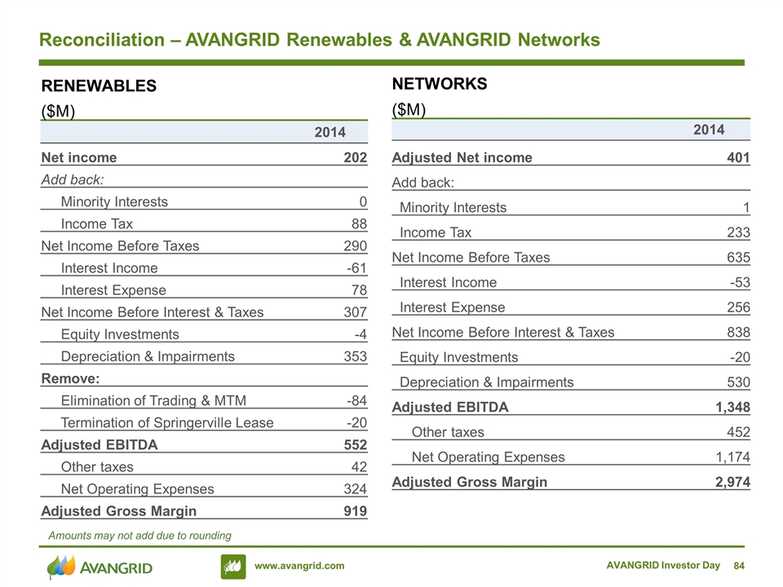Select the NETWORKS heading
The width and height of the screenshot is (783, 587).
click(x=440, y=84)
